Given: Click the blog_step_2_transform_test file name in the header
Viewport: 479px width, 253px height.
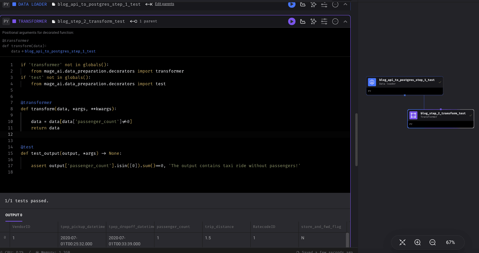Looking at the screenshot, I should coord(91,21).
